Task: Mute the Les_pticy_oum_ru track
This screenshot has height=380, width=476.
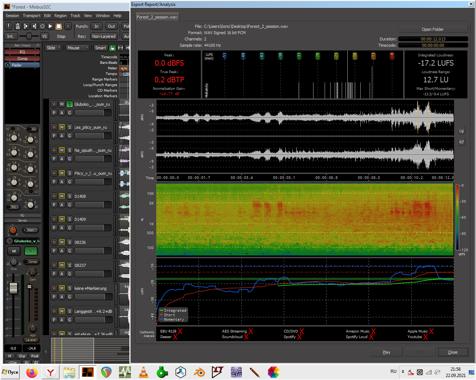Action: coord(62,127)
